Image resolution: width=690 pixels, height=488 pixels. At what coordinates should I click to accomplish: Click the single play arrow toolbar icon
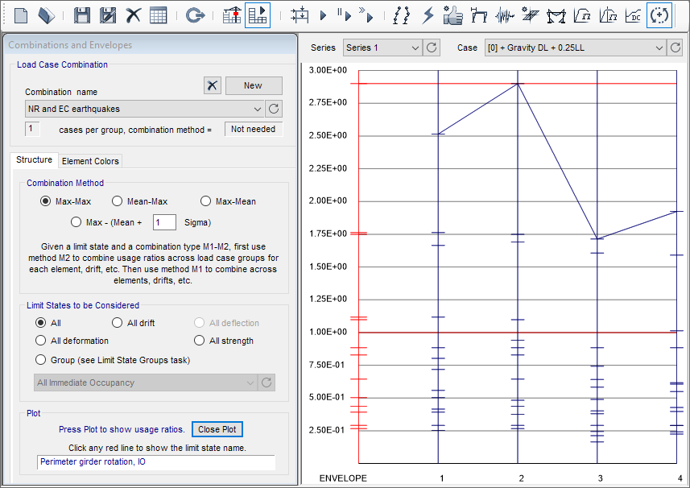(324, 16)
